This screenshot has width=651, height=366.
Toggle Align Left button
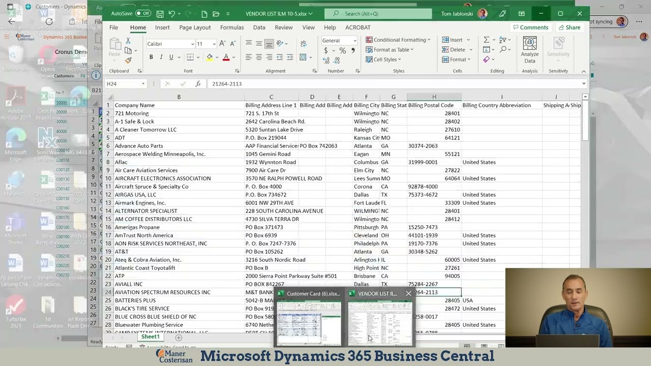(x=249, y=57)
